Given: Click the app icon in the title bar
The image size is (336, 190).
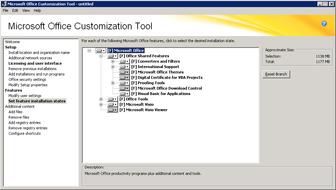Looking at the screenshot, I should click(x=4, y=4).
